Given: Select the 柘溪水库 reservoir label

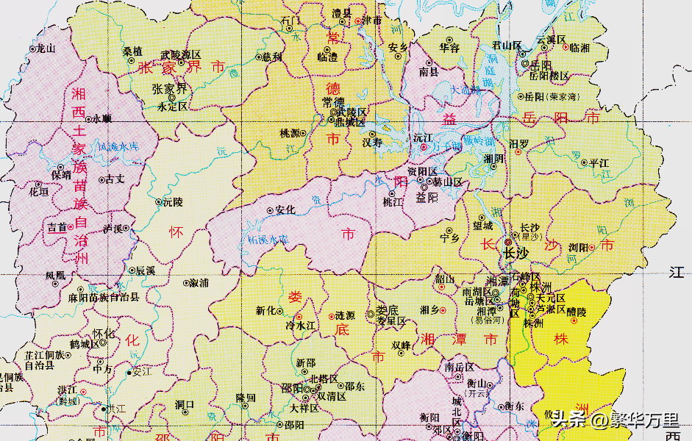Looking at the screenshot, I should coord(268,240).
